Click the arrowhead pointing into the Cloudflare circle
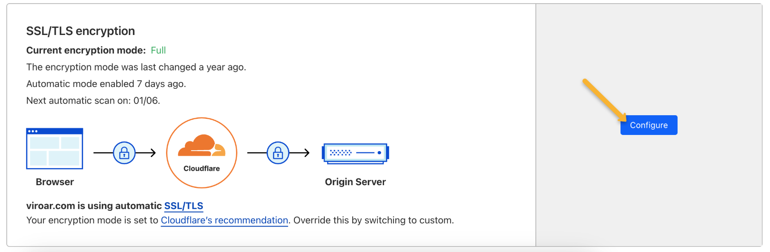770x252 pixels. [153, 153]
